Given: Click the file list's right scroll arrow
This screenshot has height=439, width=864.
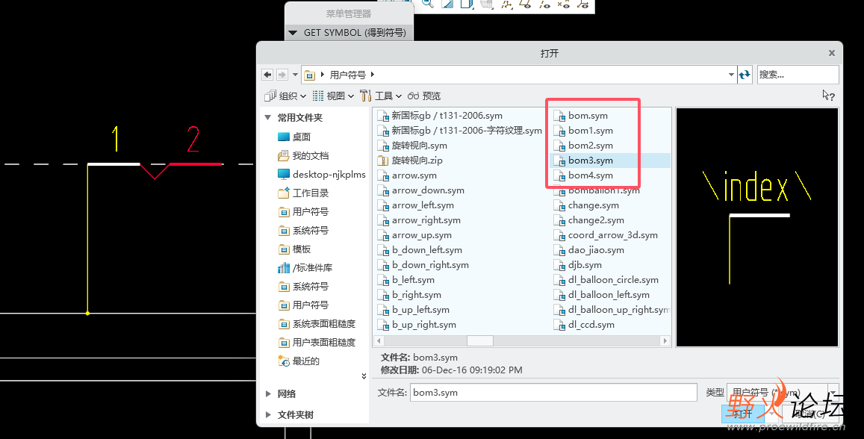Looking at the screenshot, I should tap(665, 341).
